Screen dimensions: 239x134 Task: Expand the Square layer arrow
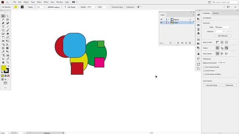click(168, 19)
